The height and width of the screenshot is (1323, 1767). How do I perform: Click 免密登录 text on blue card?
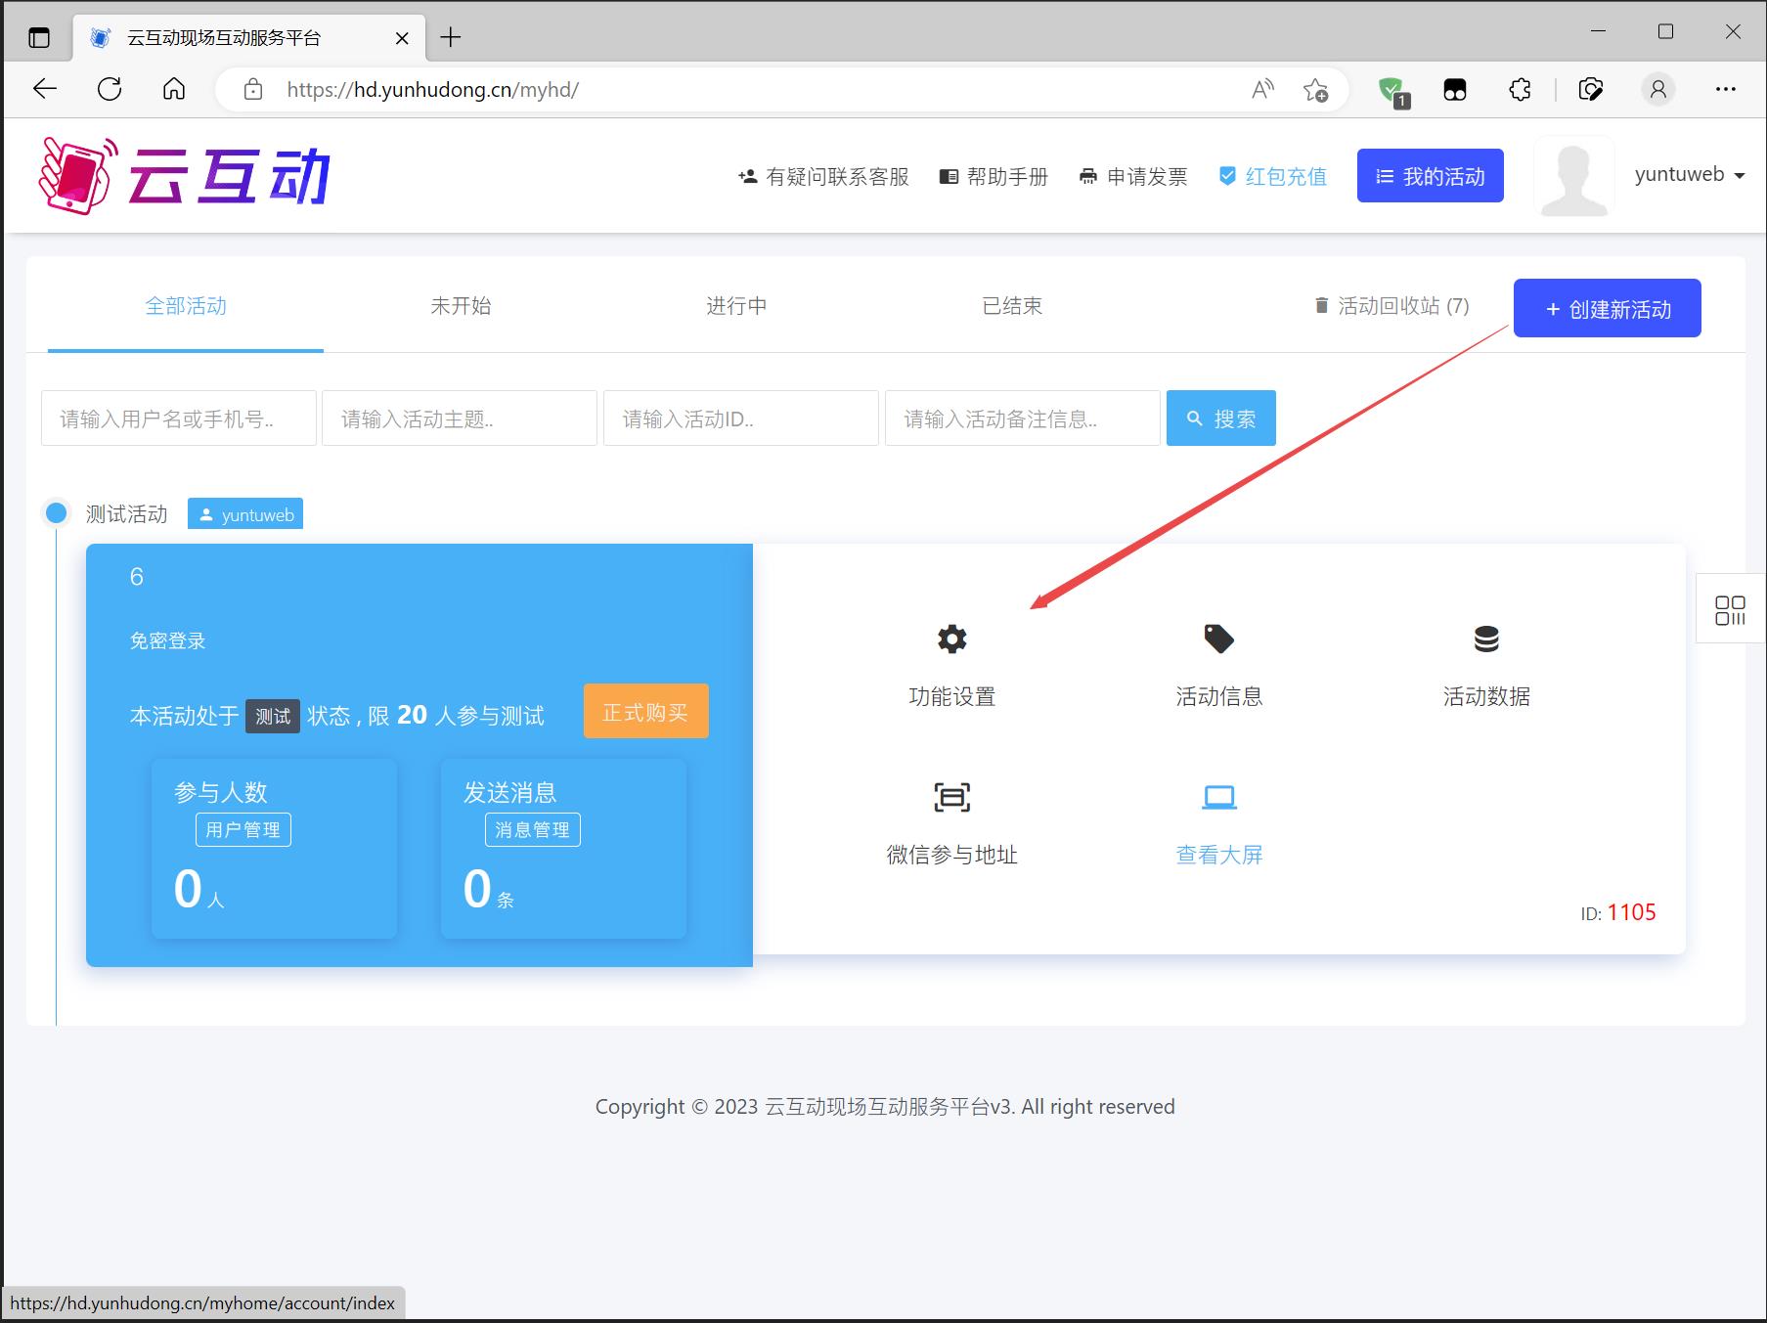point(167,640)
